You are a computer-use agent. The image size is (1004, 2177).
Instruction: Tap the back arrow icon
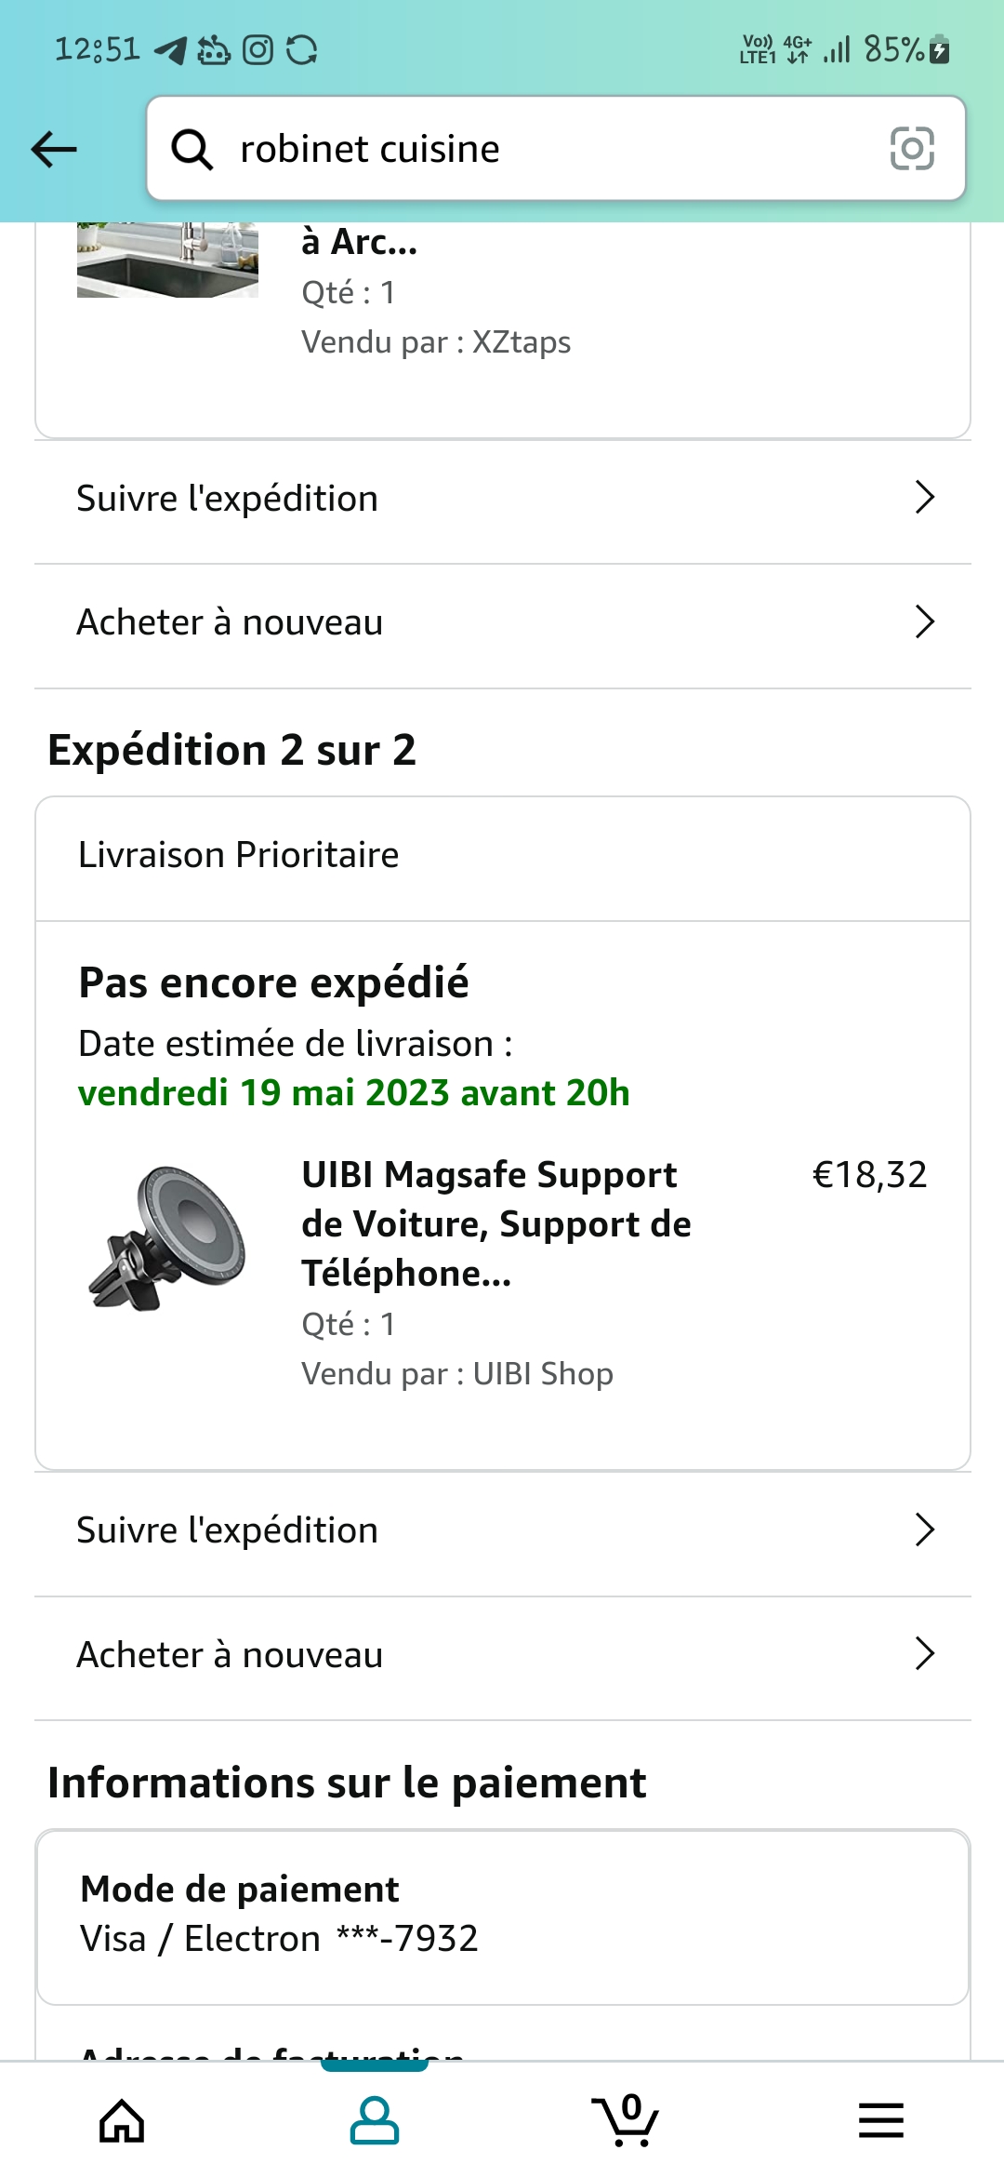tap(54, 149)
